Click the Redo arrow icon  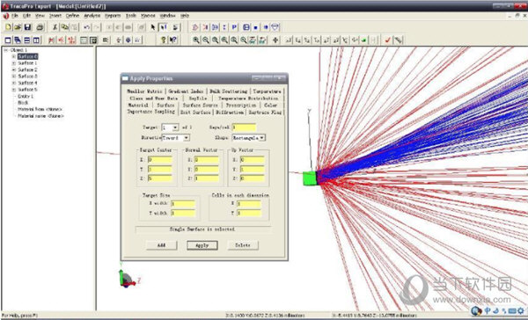click(x=96, y=27)
